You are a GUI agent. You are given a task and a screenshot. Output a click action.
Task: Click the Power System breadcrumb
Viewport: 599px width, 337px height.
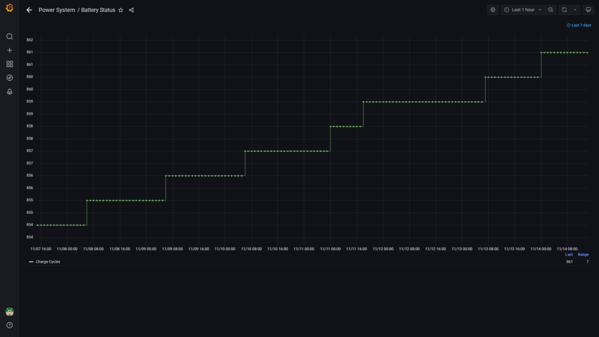(x=56, y=10)
